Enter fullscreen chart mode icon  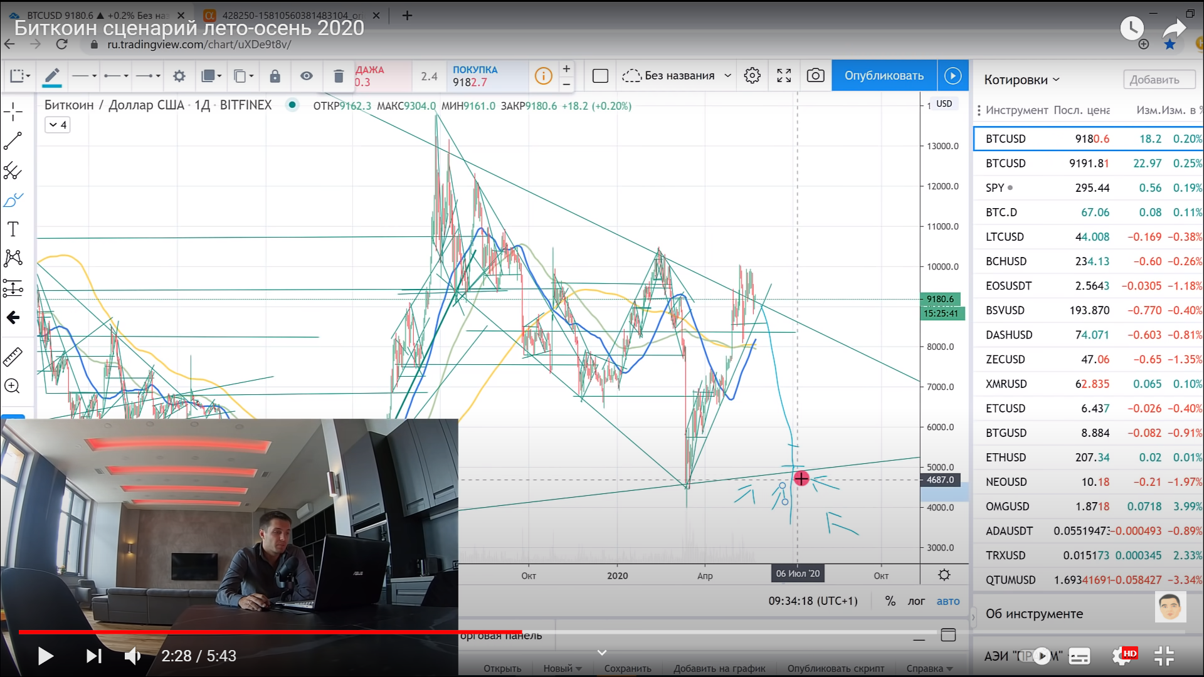pos(784,76)
